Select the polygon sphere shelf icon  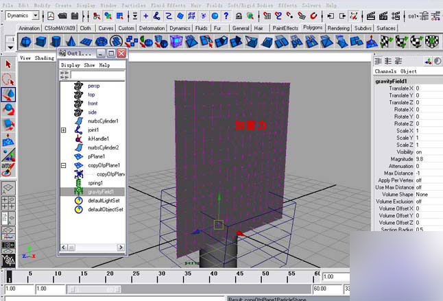tap(26, 42)
